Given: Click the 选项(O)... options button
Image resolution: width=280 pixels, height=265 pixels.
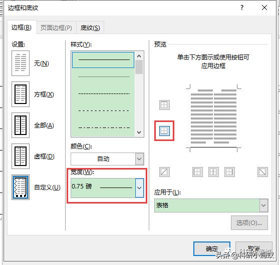Looking at the screenshot, I should pos(249,223).
